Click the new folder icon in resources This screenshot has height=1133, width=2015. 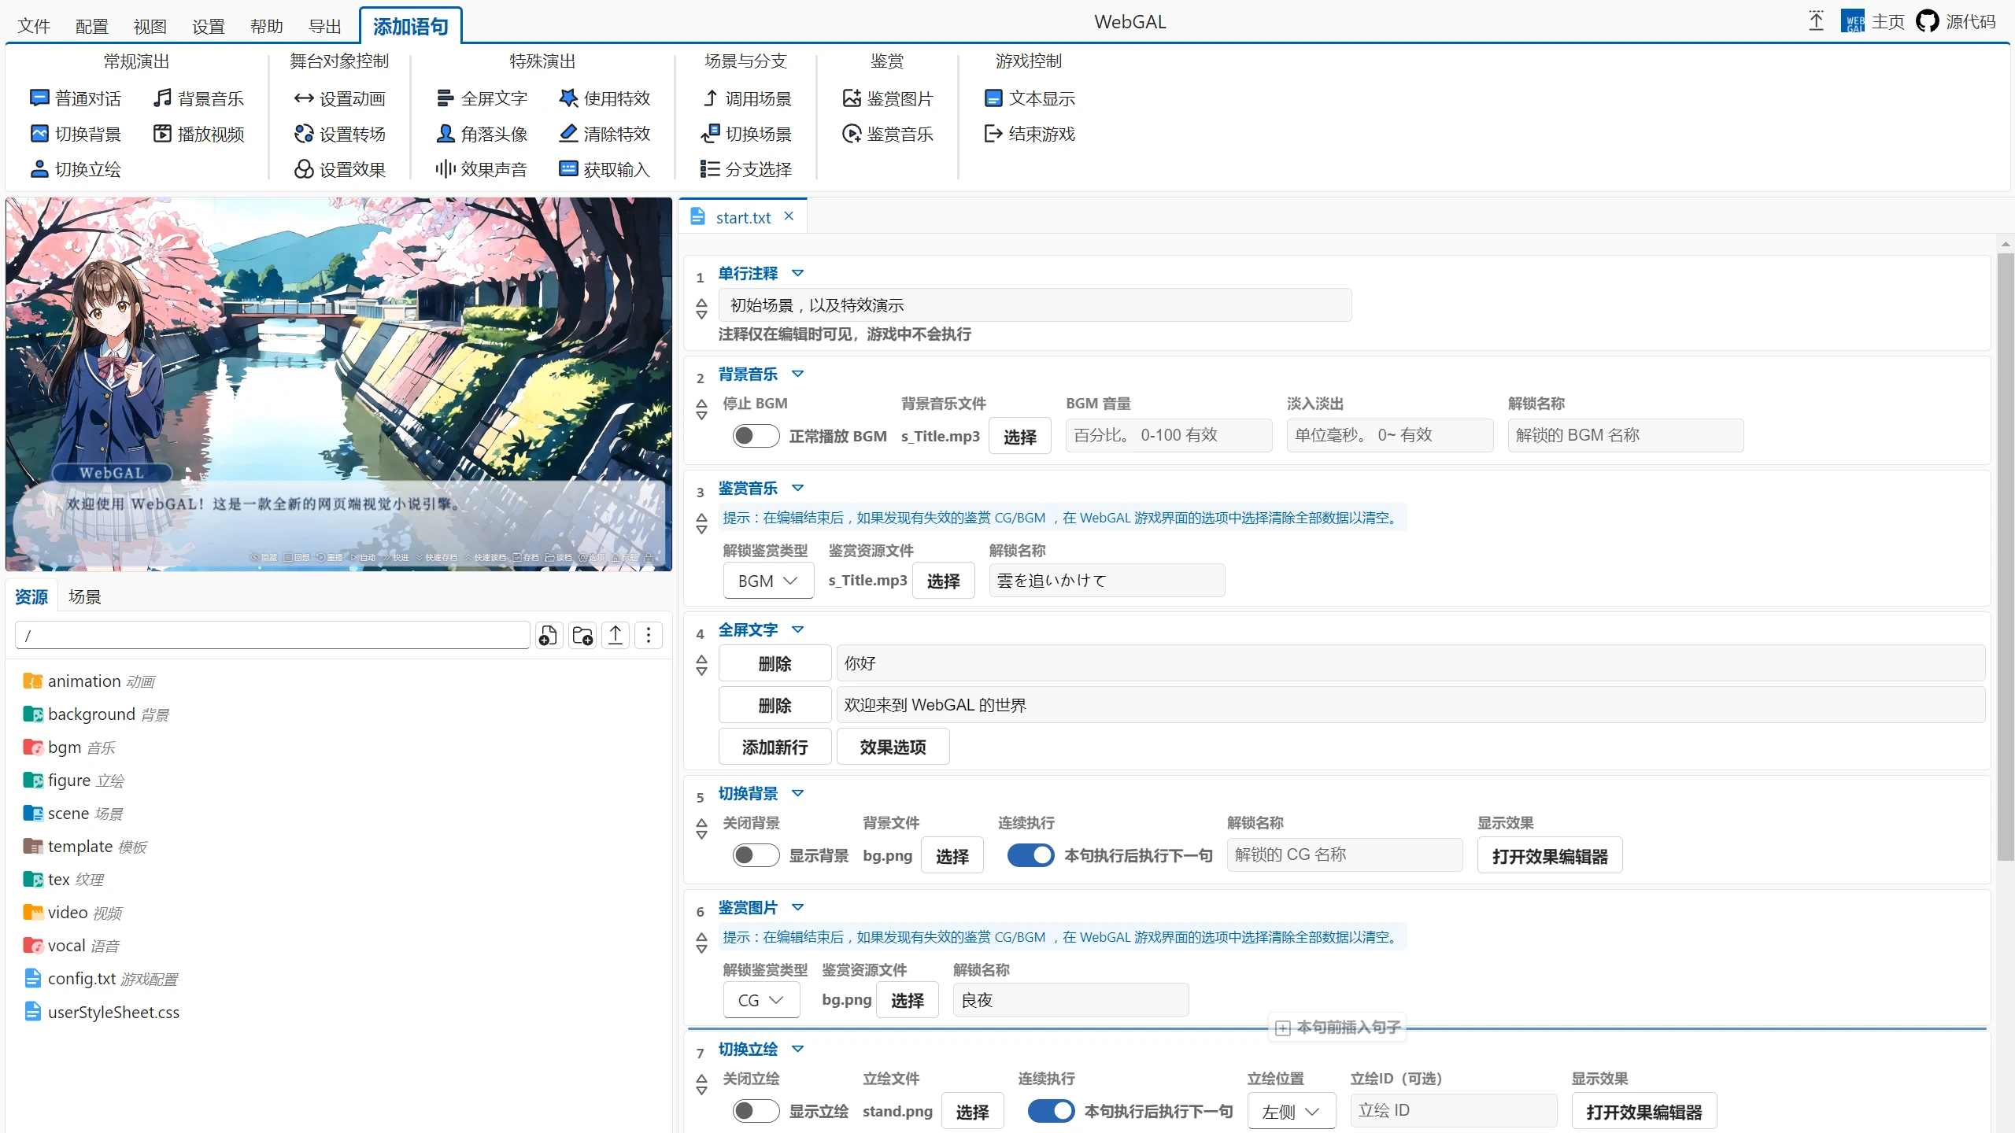[x=582, y=635]
